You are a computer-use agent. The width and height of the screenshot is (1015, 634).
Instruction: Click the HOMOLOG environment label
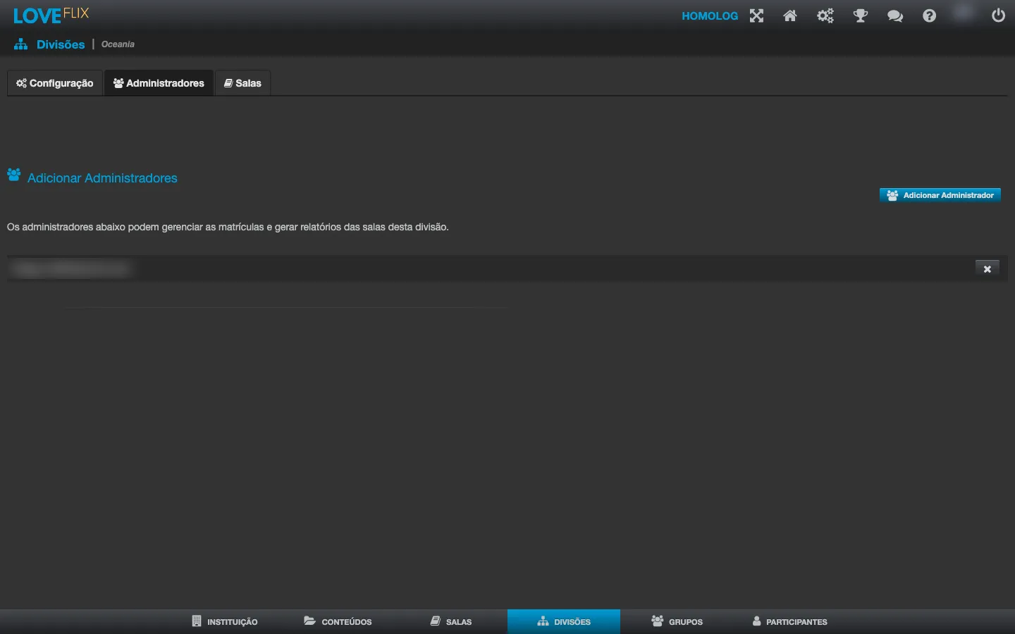710,15
